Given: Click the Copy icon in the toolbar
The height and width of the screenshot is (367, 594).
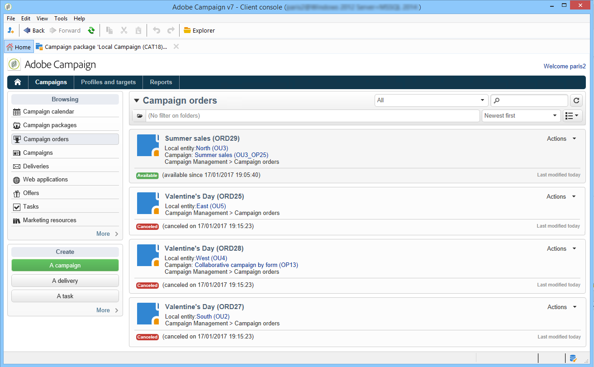Looking at the screenshot, I should [109, 30].
